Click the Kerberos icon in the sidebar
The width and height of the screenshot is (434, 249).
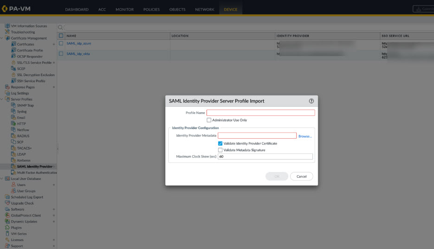tap(13, 160)
